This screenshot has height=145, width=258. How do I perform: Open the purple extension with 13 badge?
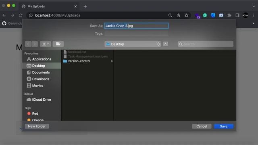pos(197,16)
